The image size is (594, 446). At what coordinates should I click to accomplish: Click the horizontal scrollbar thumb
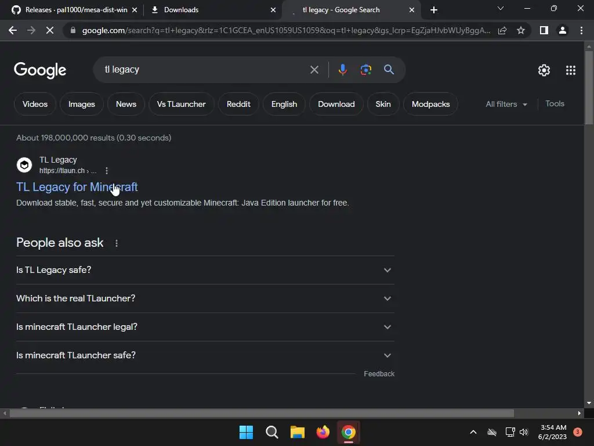coord(262,413)
